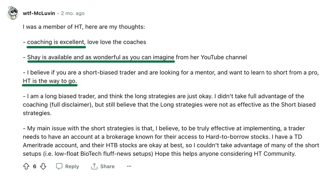Click the "2 mo. ago" timestamp
Image resolution: width=325 pixels, height=176 pixels.
coord(73,13)
